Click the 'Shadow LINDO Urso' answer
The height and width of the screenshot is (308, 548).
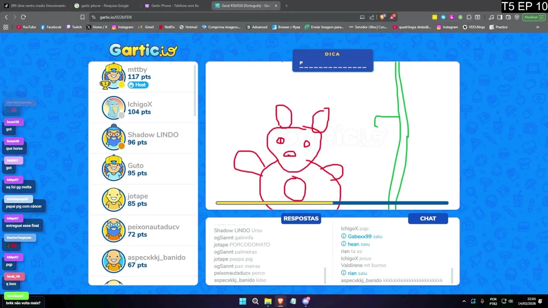pyautogui.click(x=238, y=231)
